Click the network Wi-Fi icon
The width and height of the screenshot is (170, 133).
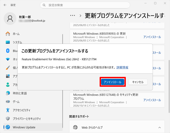(x=8, y=59)
